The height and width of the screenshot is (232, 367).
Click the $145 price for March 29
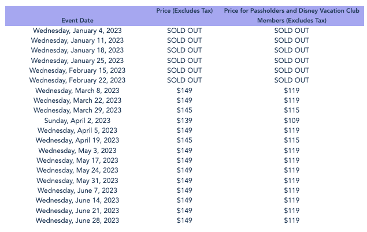click(x=184, y=110)
